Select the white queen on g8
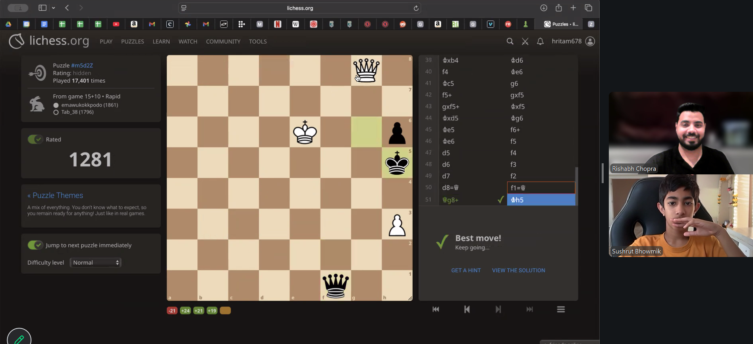 tap(366, 70)
